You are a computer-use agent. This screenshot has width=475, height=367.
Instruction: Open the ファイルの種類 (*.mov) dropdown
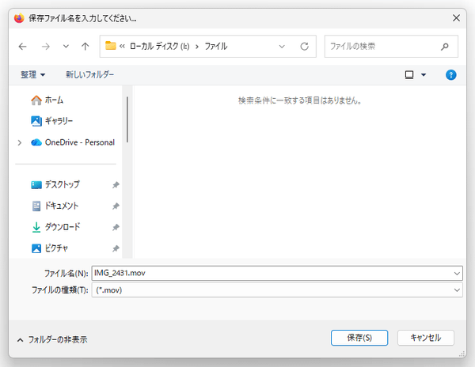(277, 290)
